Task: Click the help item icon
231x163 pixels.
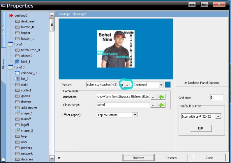Action: pos(17,136)
